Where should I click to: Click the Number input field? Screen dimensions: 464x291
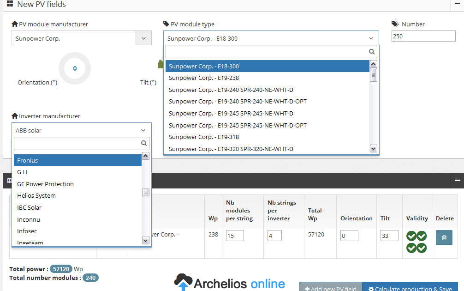point(423,36)
